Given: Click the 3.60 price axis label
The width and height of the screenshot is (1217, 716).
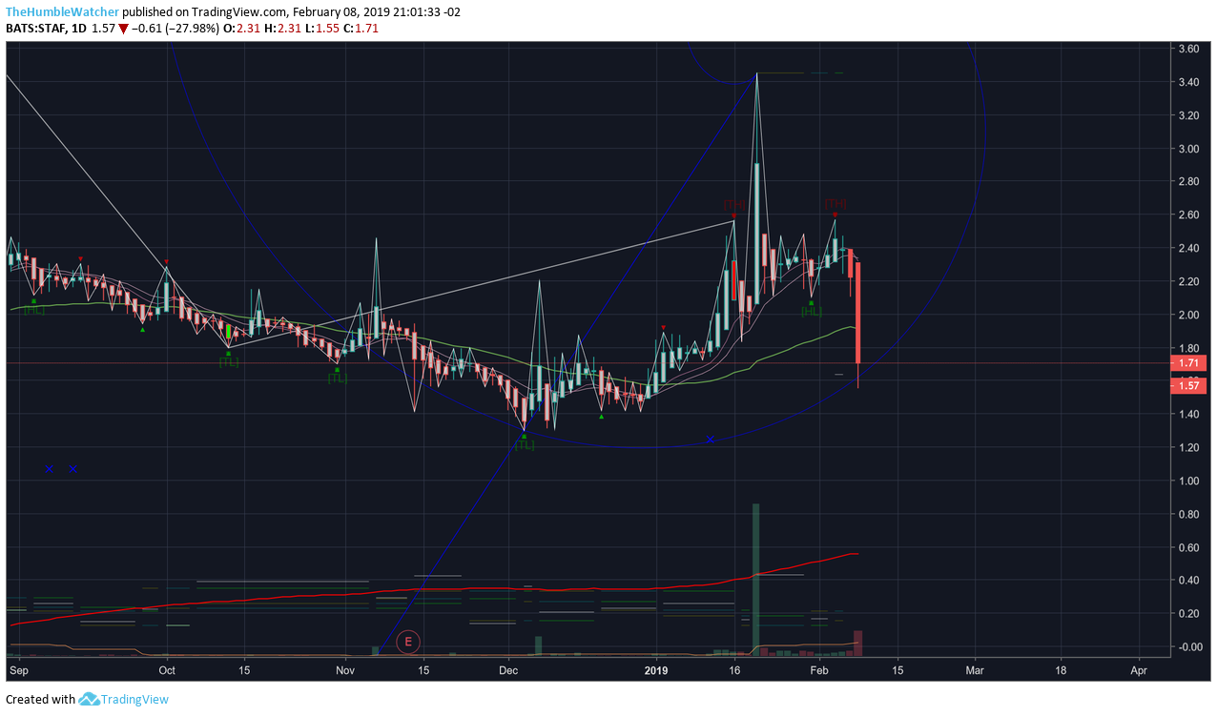Looking at the screenshot, I should 1188,49.
